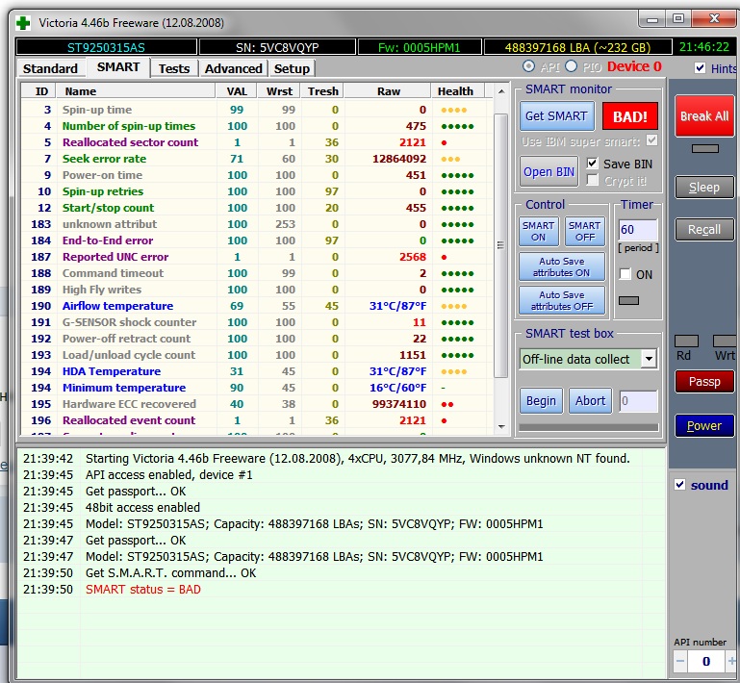Click the Open BIN button
This screenshot has height=683, width=740.
point(549,171)
